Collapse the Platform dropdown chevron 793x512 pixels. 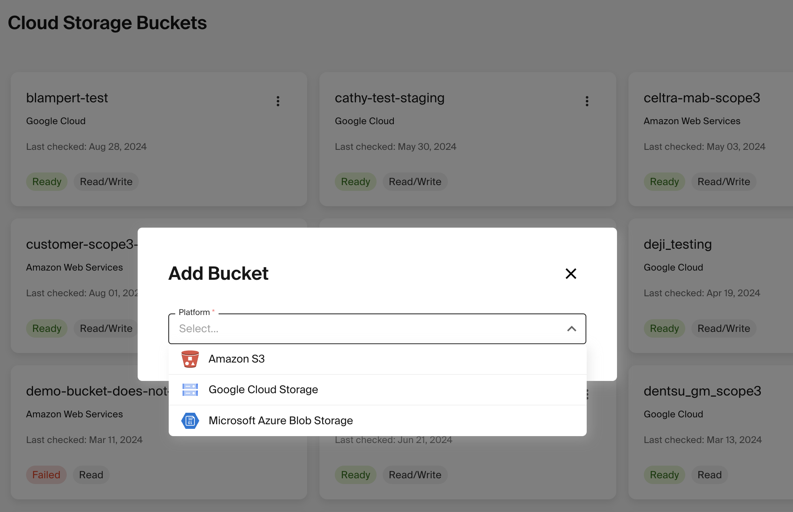(571, 329)
